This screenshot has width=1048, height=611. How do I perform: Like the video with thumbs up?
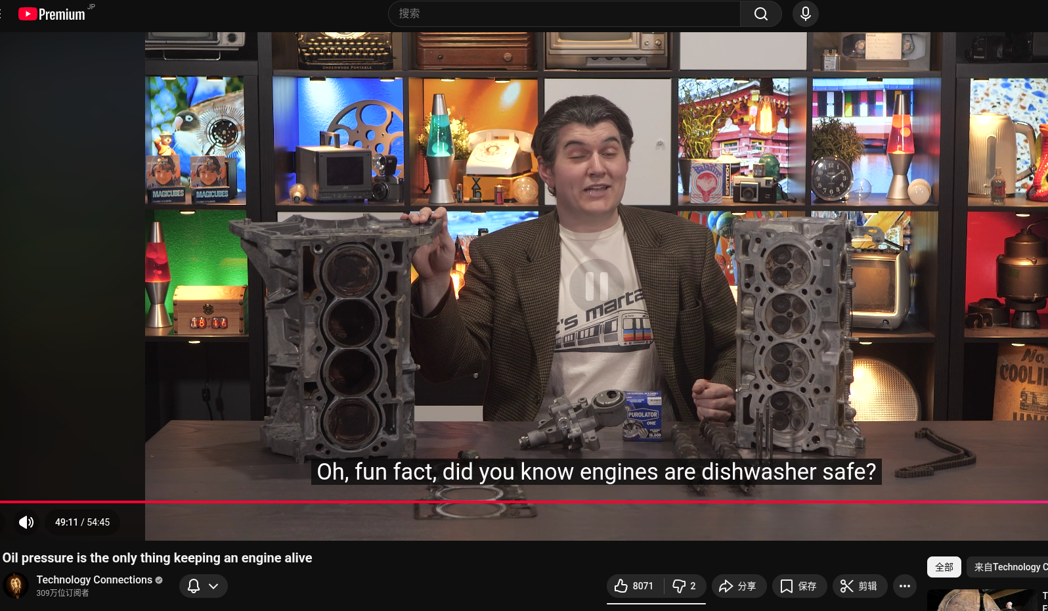(x=634, y=586)
